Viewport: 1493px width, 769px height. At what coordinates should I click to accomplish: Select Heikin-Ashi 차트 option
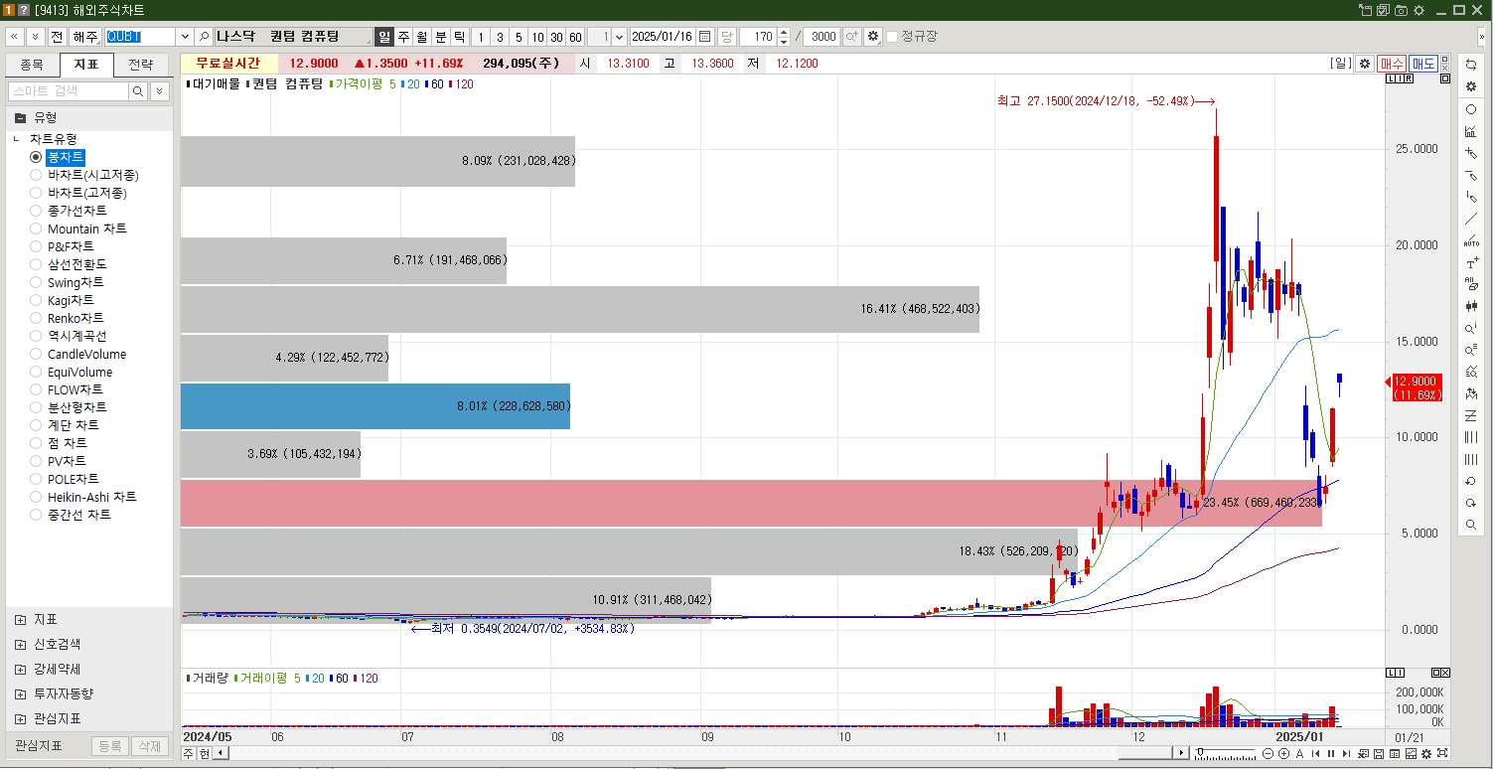(x=36, y=497)
